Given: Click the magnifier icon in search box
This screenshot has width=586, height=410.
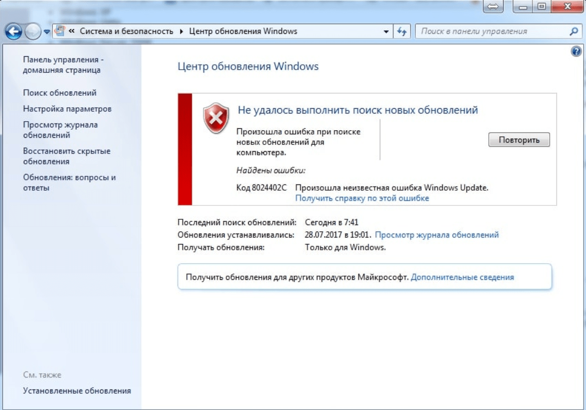Looking at the screenshot, I should pyautogui.click(x=574, y=31).
